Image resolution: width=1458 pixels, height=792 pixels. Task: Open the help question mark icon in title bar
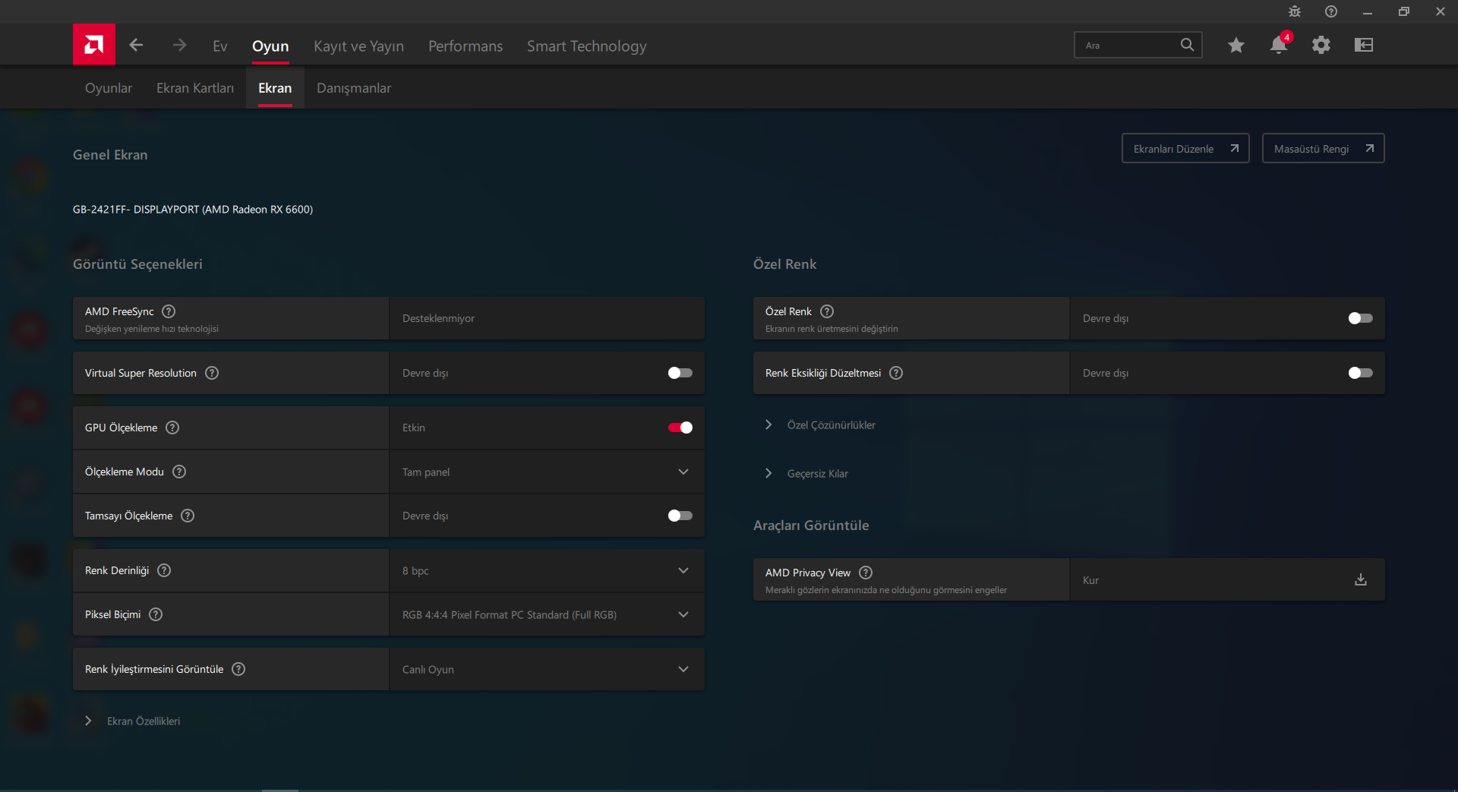pyautogui.click(x=1331, y=11)
